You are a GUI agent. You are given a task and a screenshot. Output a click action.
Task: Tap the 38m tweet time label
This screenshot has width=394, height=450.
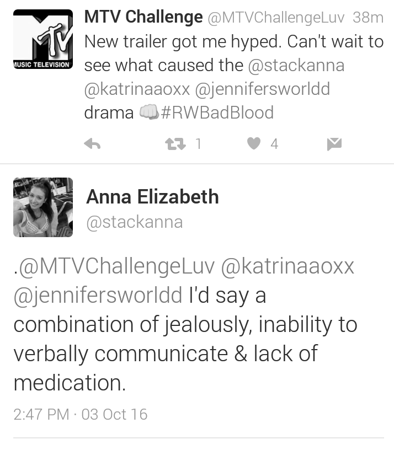(368, 18)
